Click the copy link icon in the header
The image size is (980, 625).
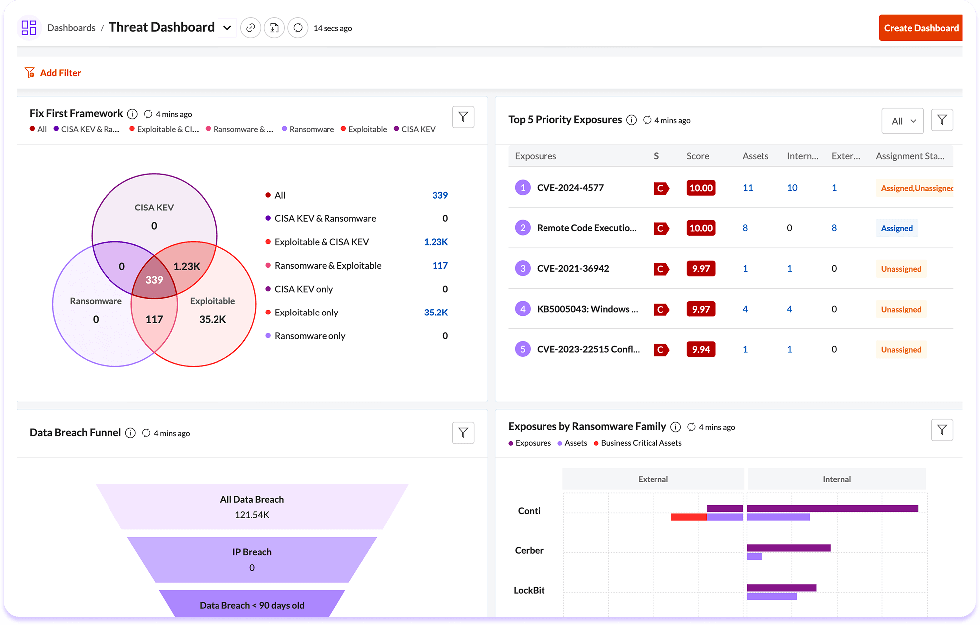click(250, 28)
